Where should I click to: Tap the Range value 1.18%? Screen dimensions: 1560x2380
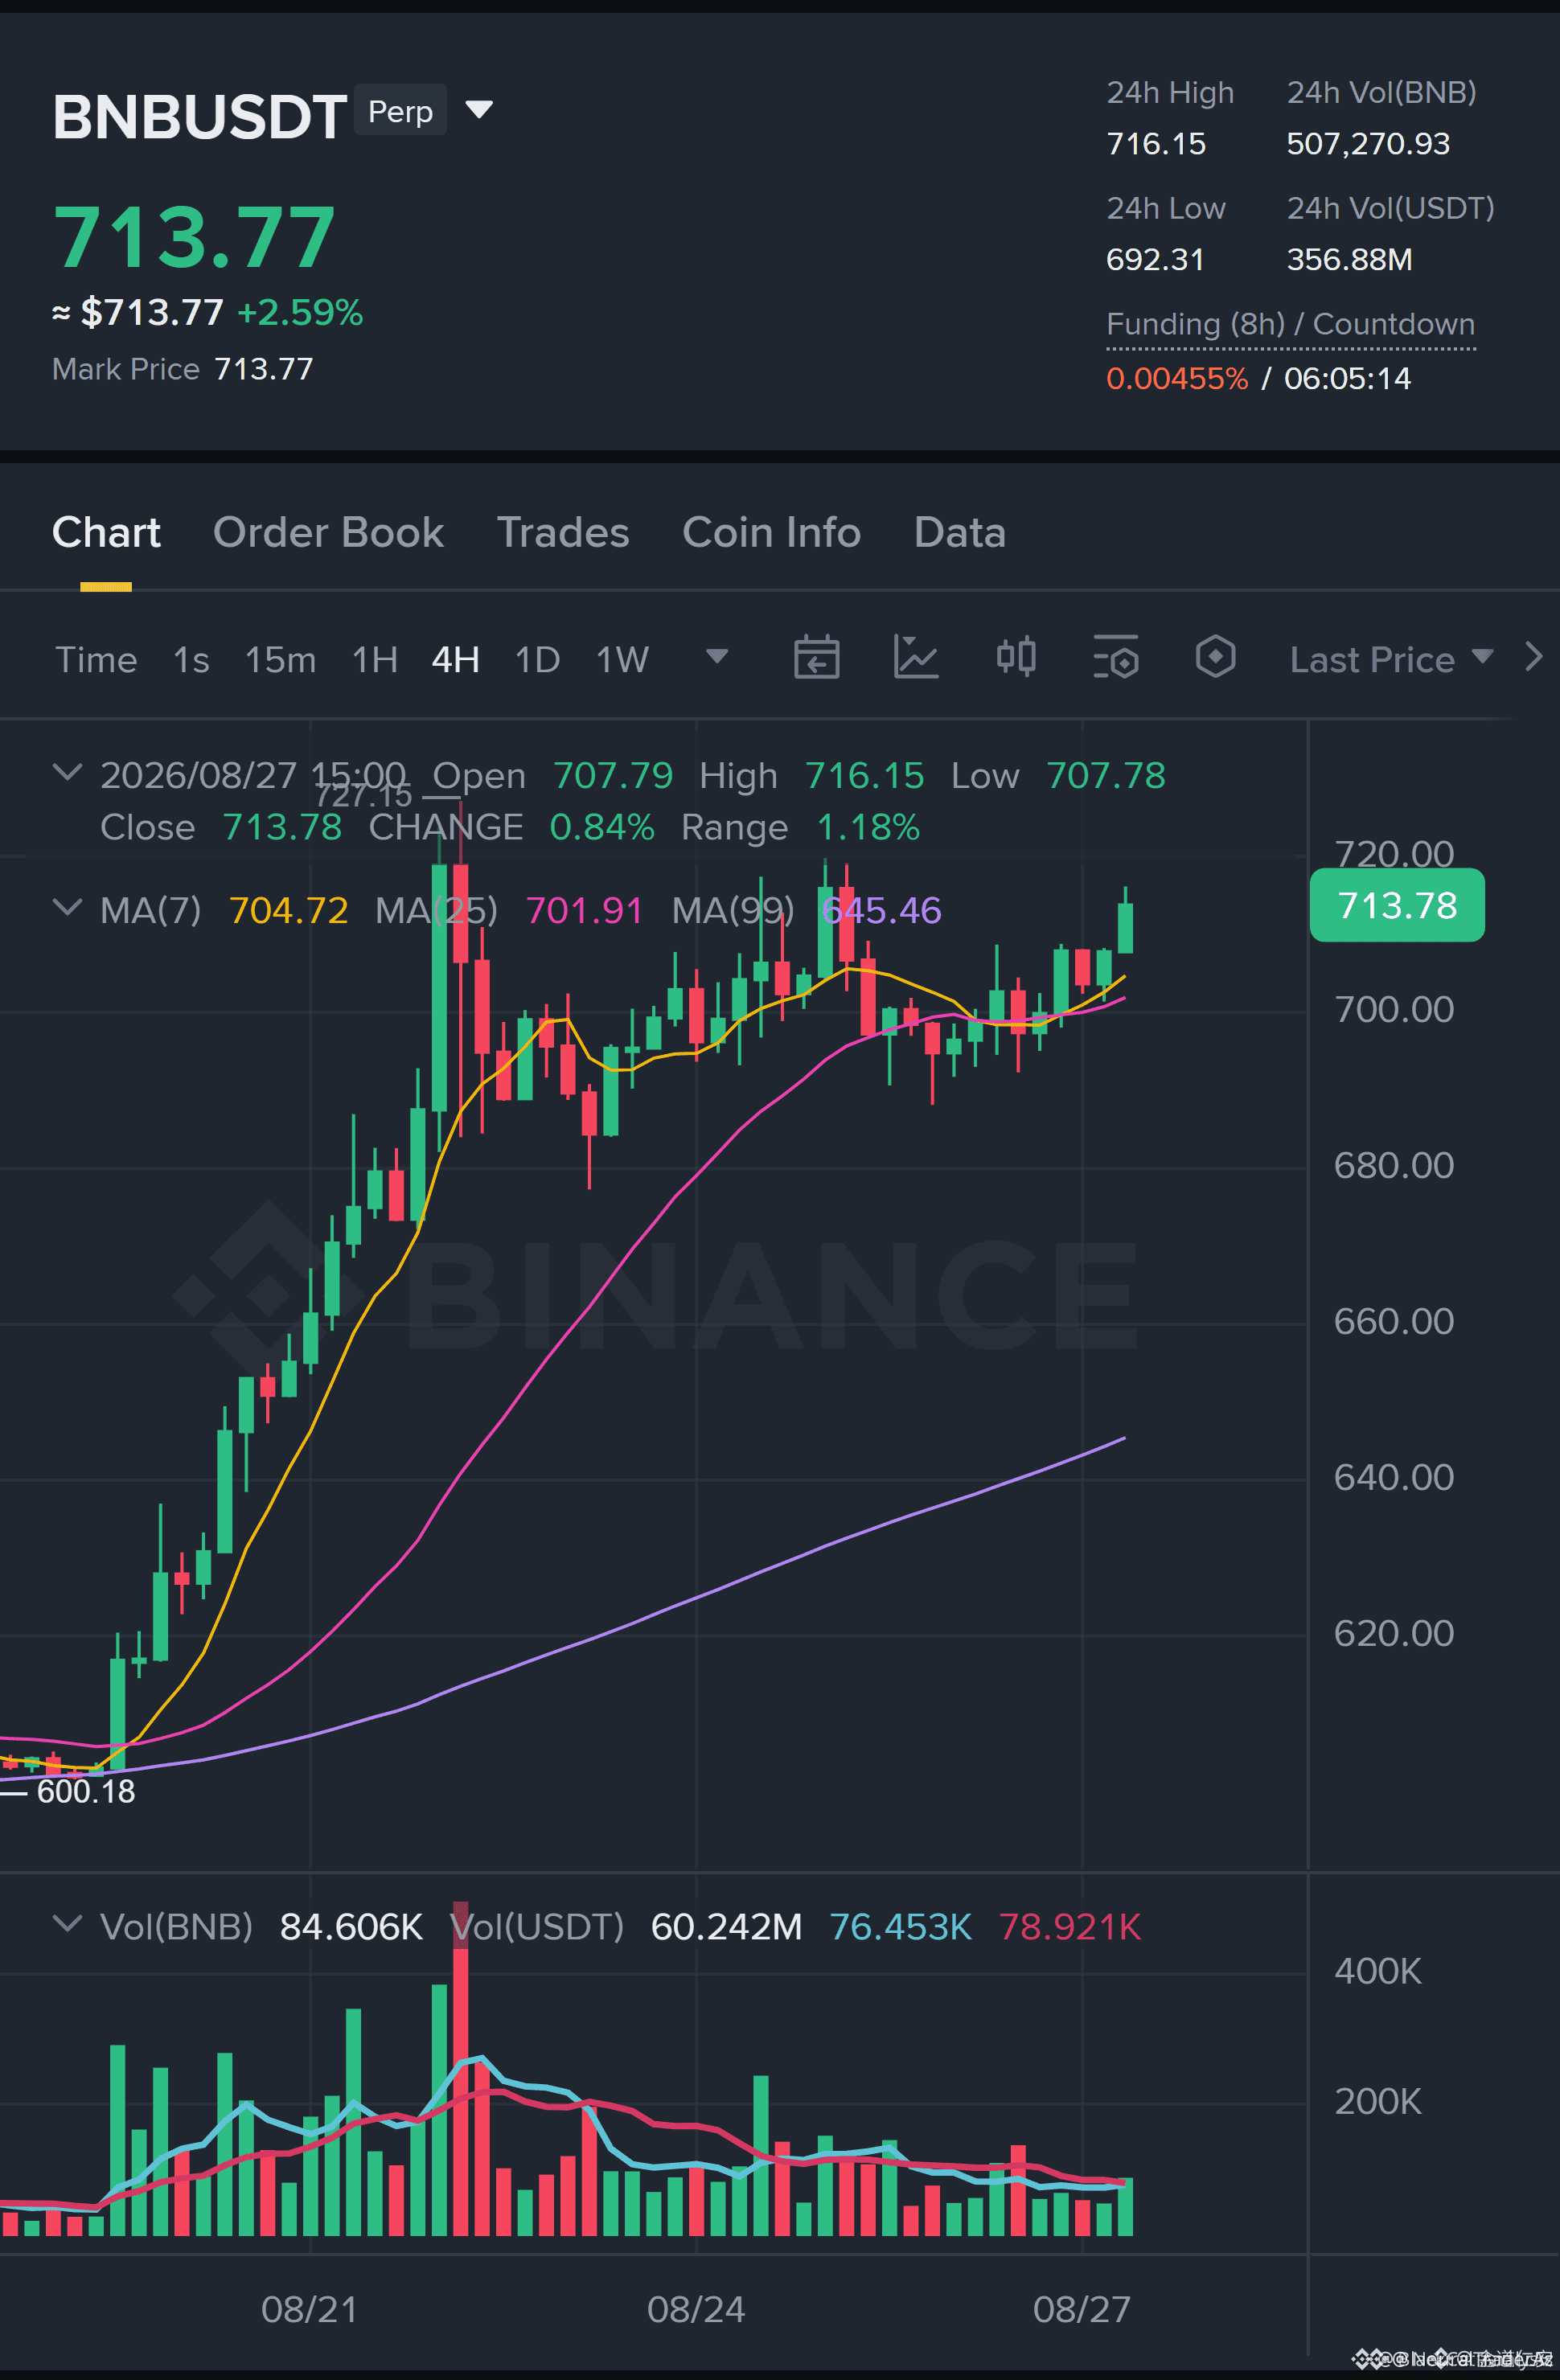coord(868,827)
